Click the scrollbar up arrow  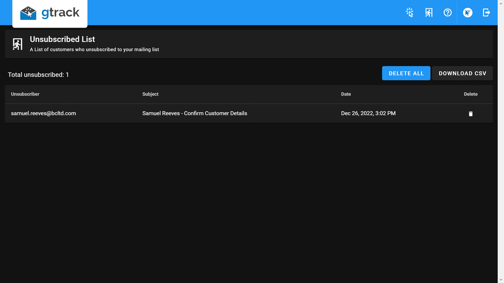[501, 3]
